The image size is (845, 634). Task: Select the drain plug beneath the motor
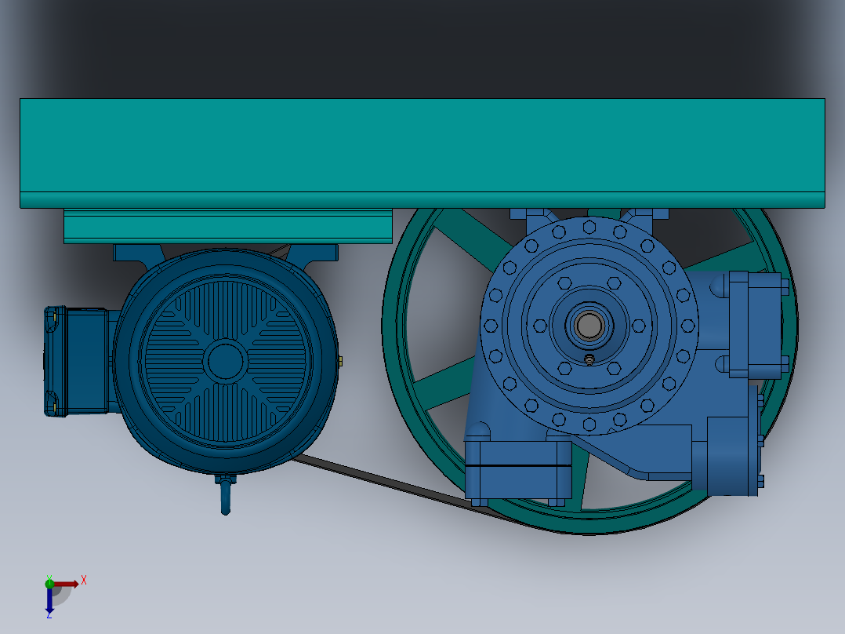[x=226, y=495]
